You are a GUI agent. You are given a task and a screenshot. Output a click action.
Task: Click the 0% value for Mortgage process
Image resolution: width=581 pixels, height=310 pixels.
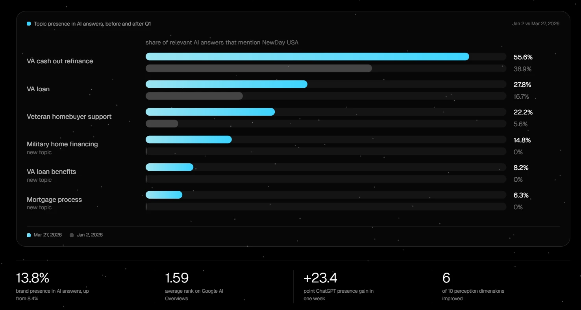tap(518, 207)
